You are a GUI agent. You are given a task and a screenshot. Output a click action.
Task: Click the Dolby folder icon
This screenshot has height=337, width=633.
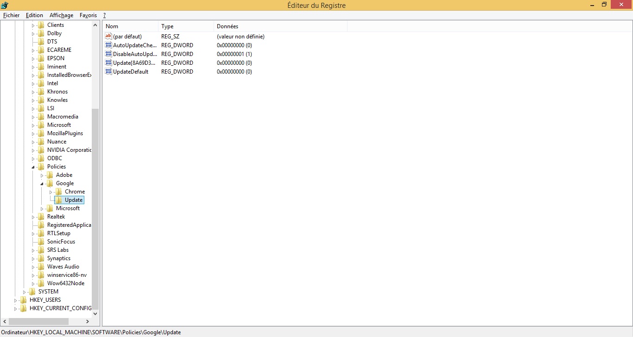point(41,33)
